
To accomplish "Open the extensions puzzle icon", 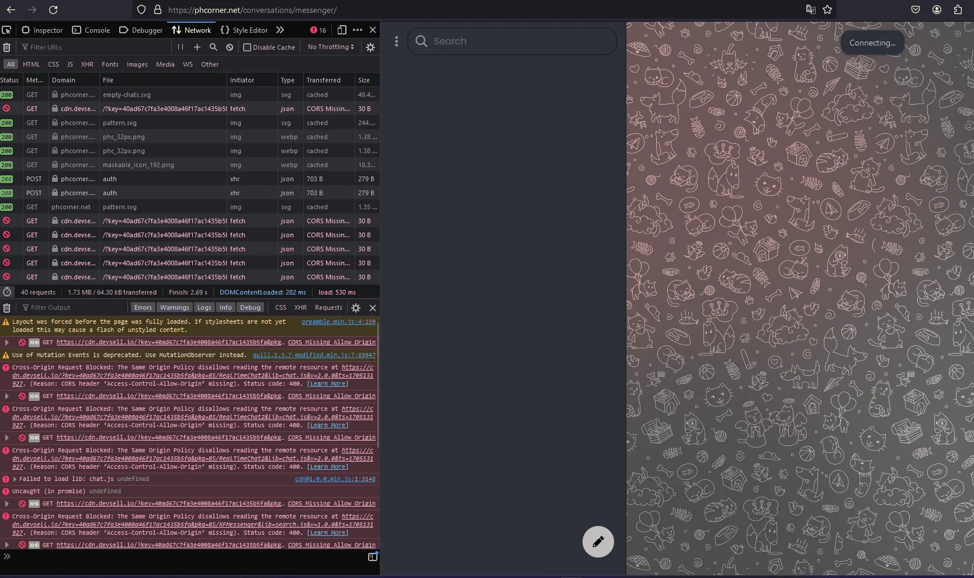I will tap(958, 9).
